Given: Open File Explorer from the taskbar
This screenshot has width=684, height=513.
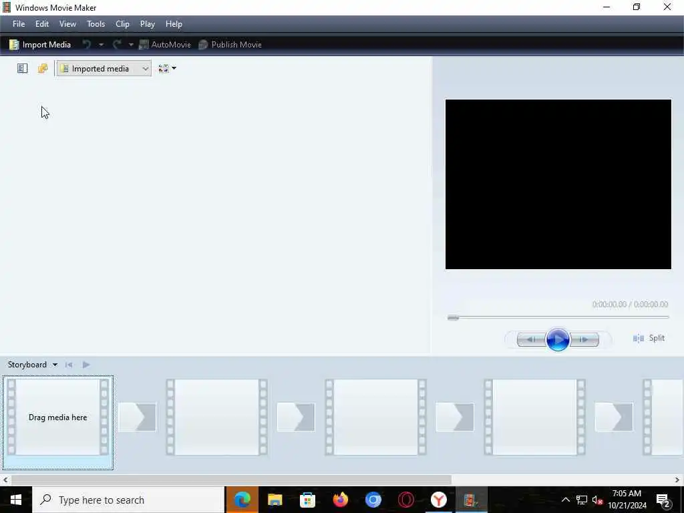Looking at the screenshot, I should 275,500.
